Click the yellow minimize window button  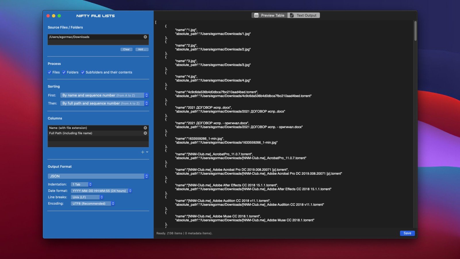click(53, 16)
